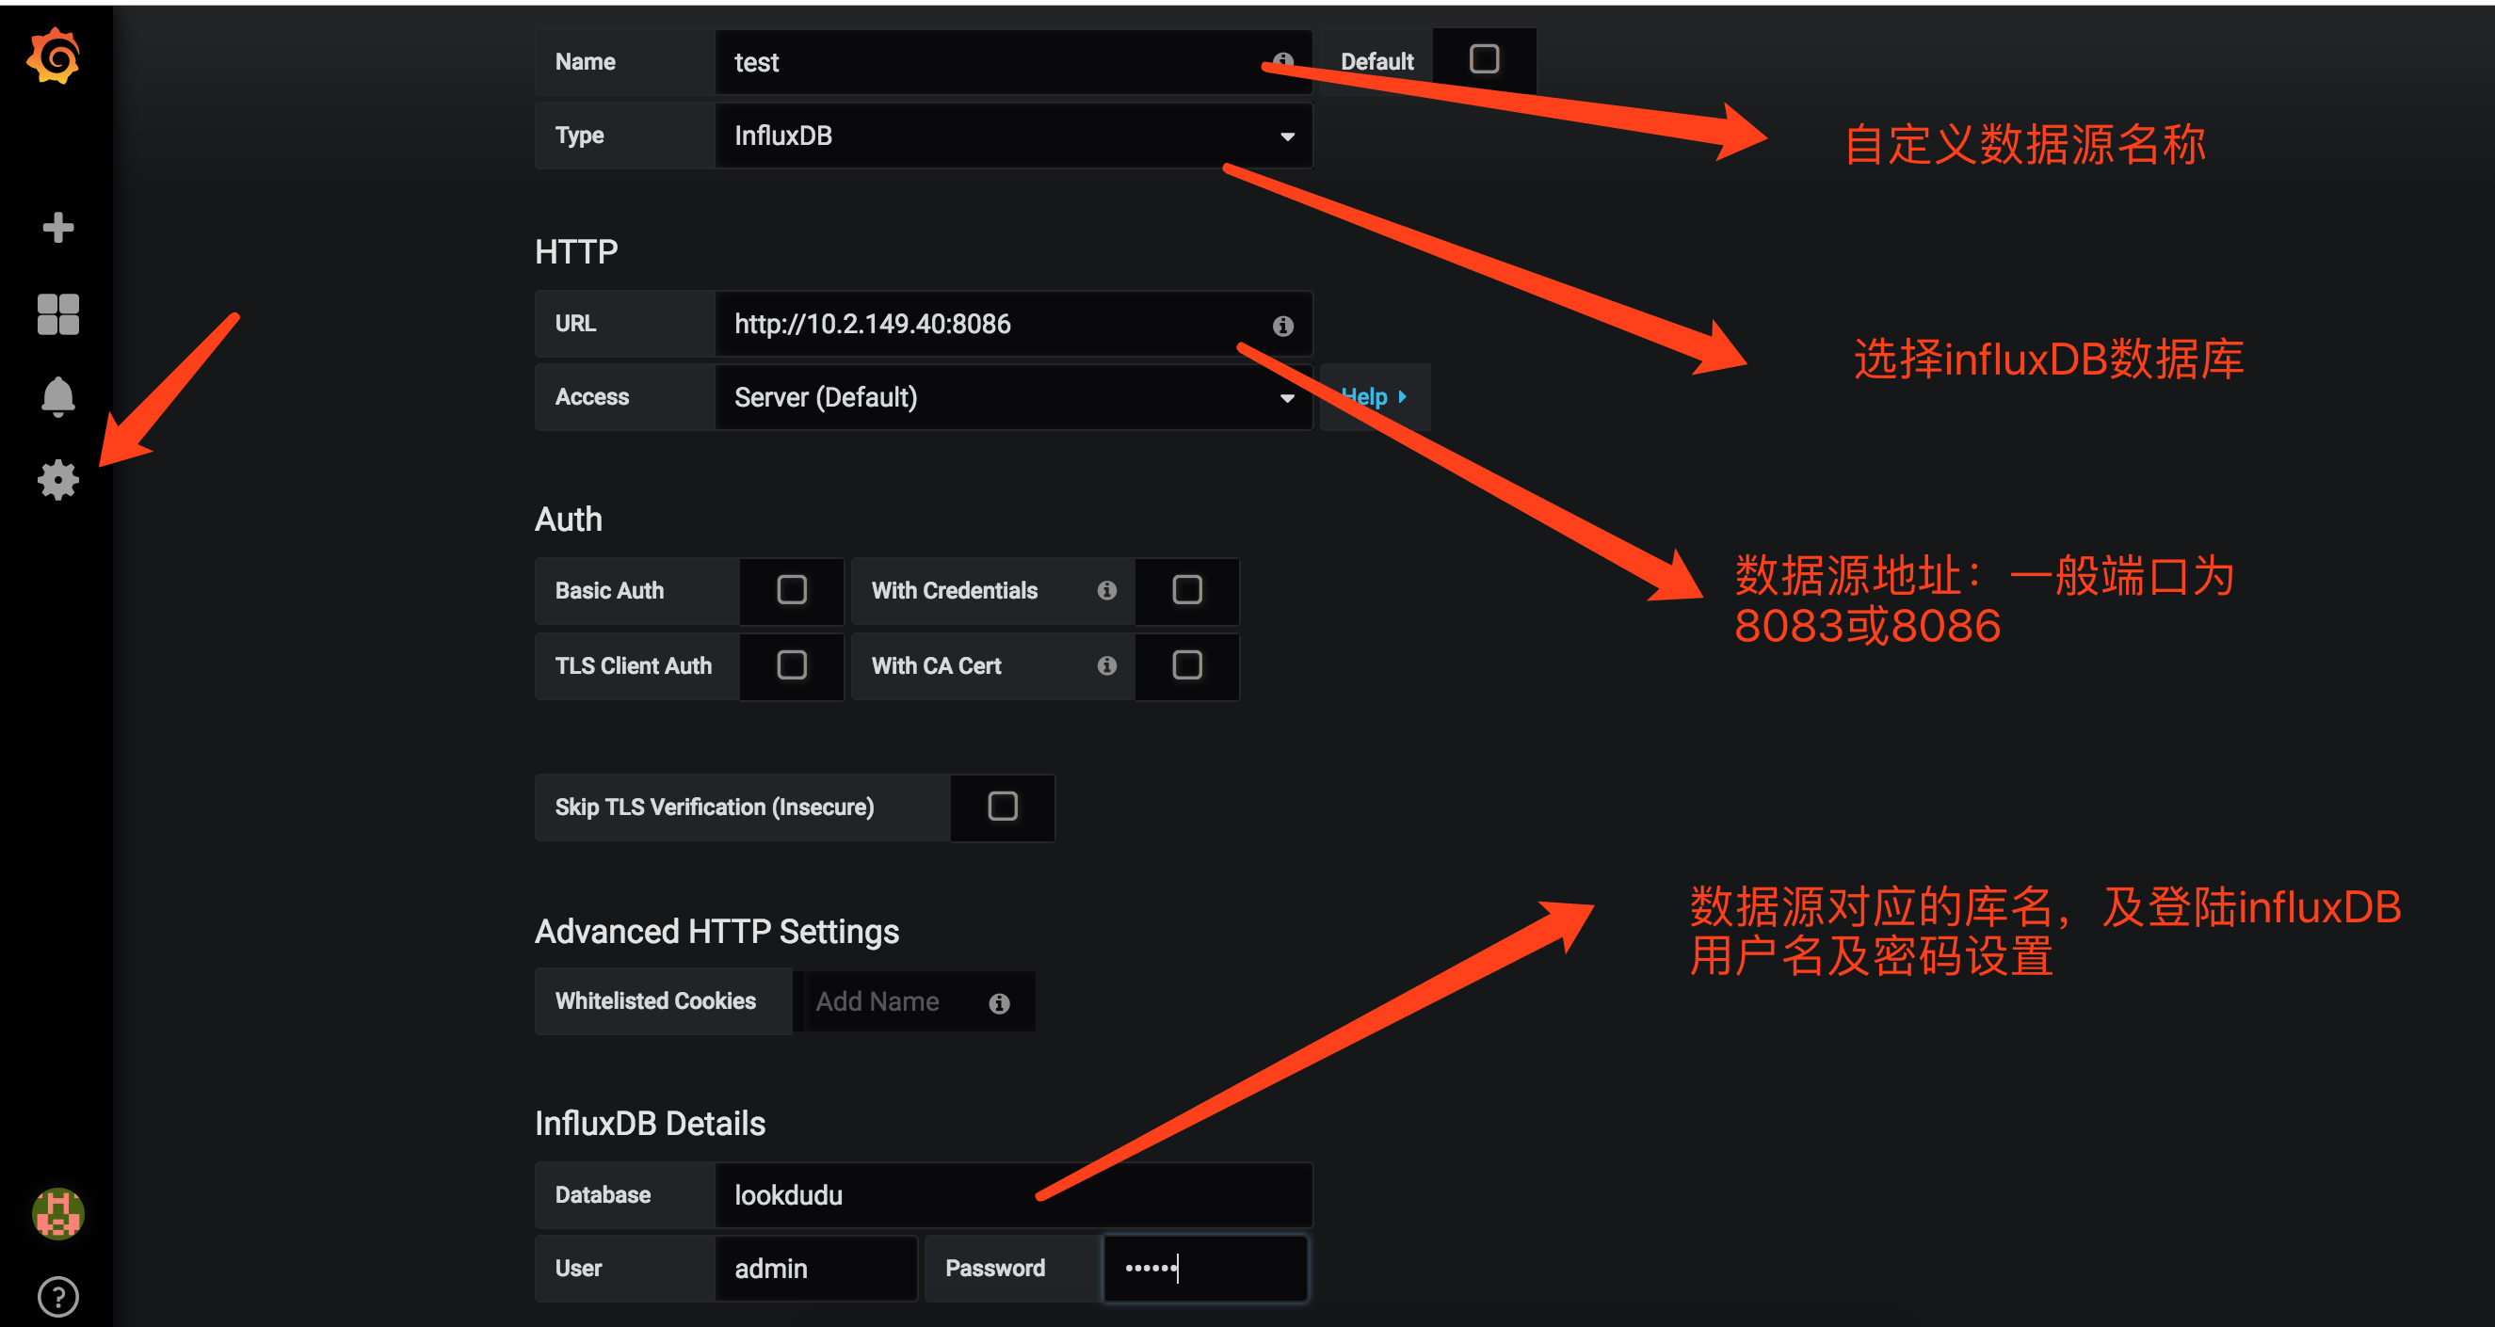
Task: Toggle the Basic Auth checkbox
Action: pos(789,591)
